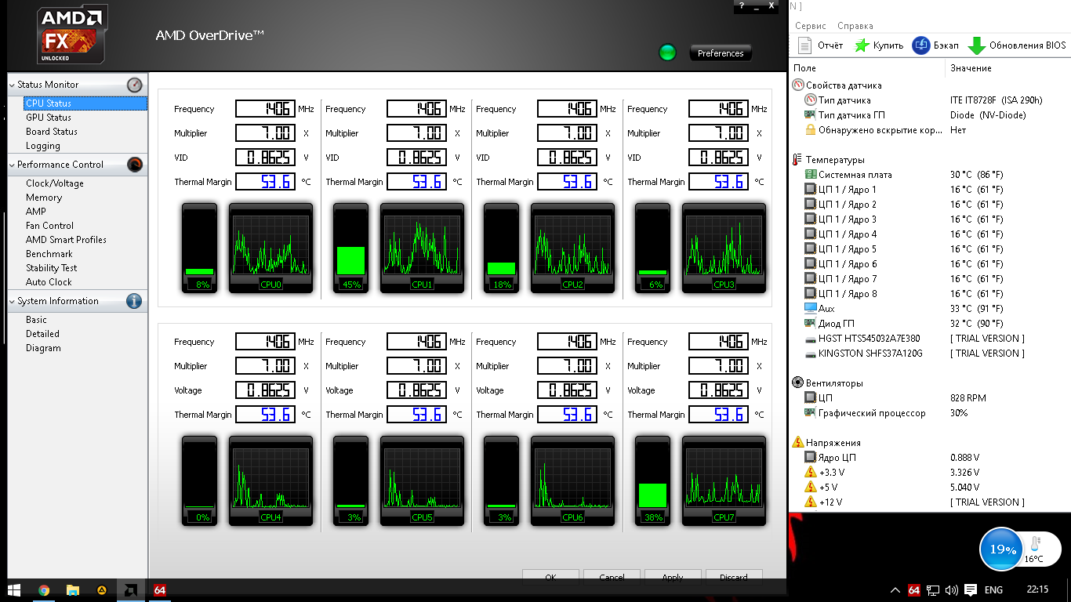Screen dimensions: 1071x602
Task: Open the Сервис menu in AIDA64
Action: (x=811, y=26)
